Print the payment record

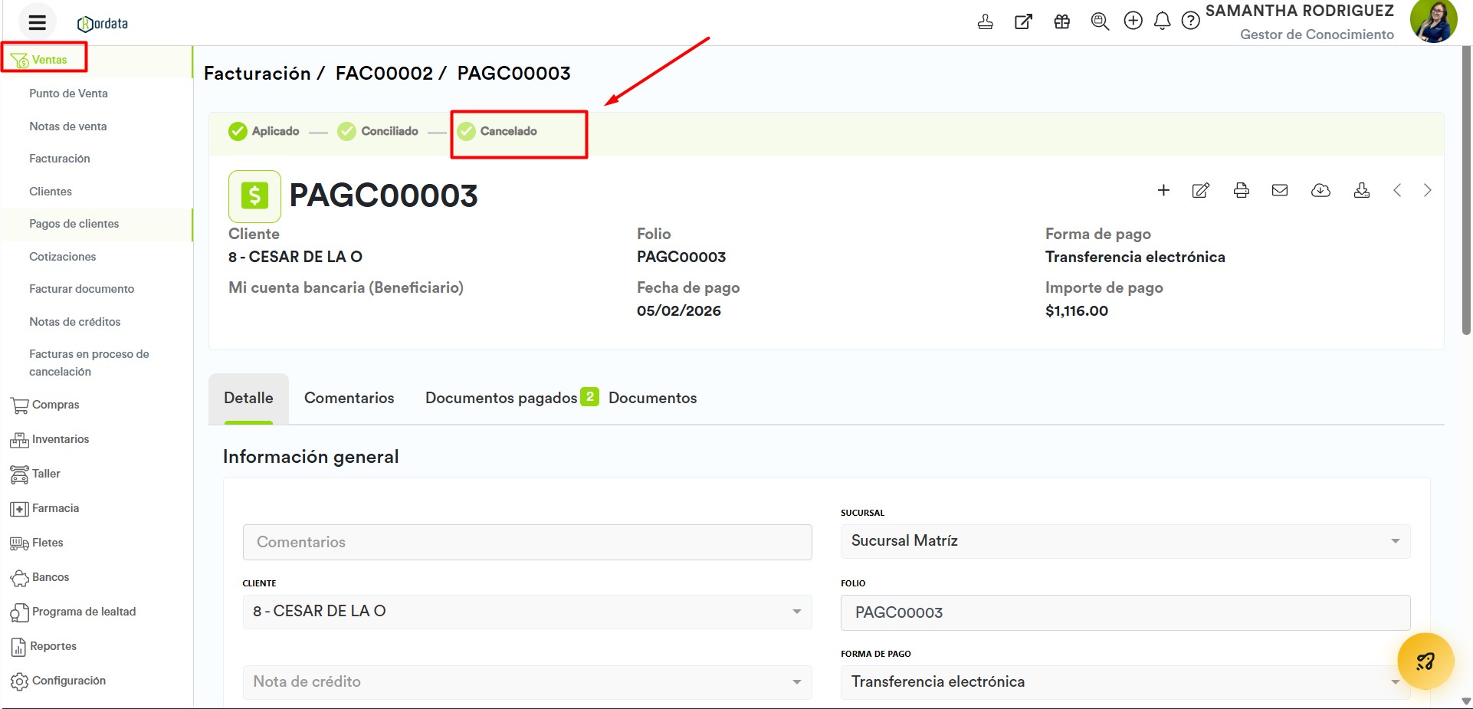(1242, 190)
